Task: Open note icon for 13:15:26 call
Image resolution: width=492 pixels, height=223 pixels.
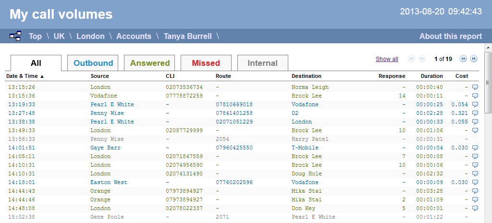Action: [x=475, y=87]
